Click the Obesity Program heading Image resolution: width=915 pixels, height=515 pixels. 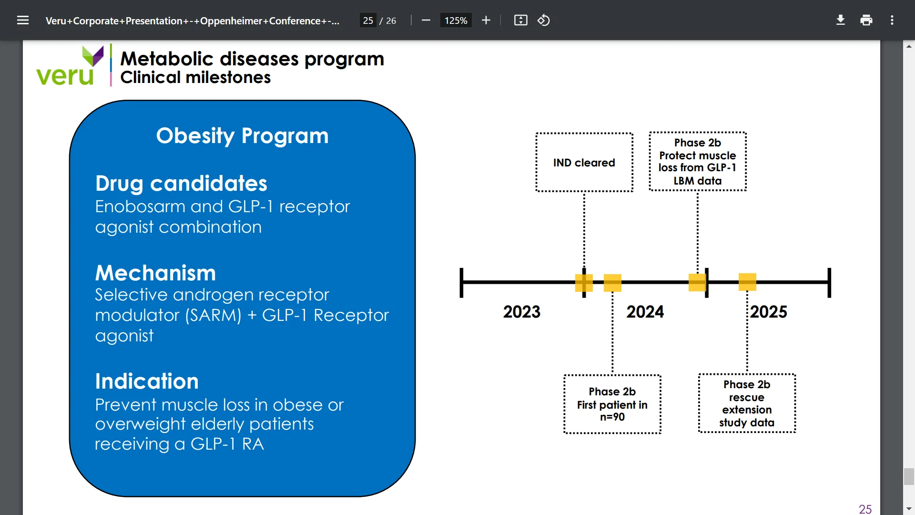[x=242, y=136]
